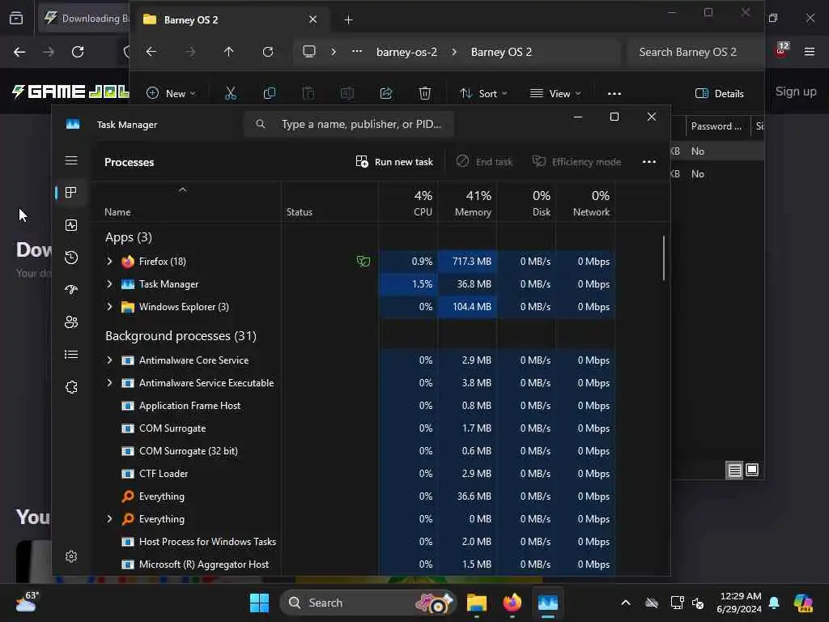The image size is (829, 622).
Task: Sort processes by Disk column
Action: (x=526, y=203)
